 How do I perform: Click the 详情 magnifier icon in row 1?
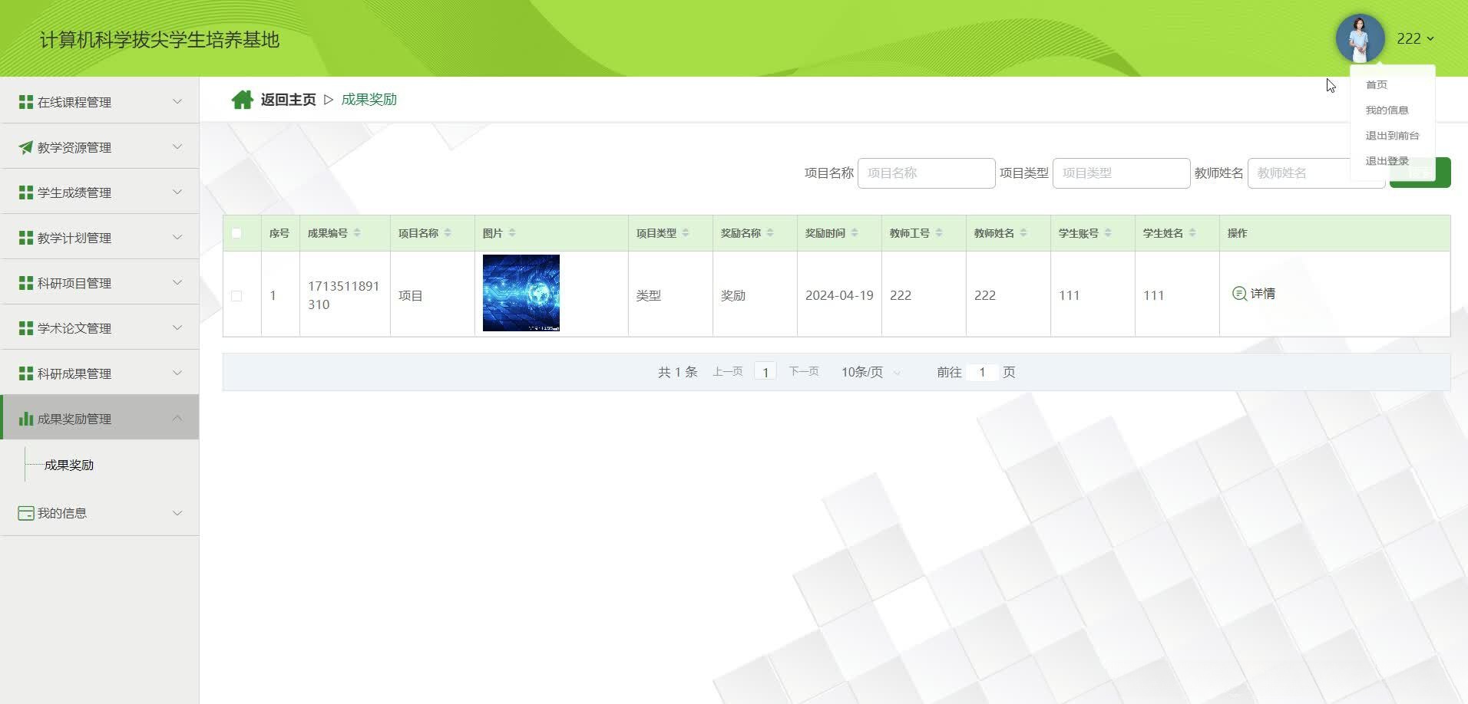[x=1239, y=294]
